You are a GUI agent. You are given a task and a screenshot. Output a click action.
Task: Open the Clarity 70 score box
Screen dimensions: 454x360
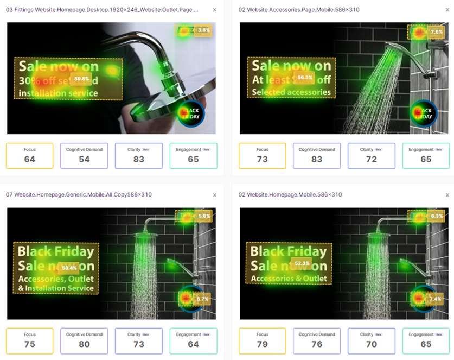(x=372, y=341)
